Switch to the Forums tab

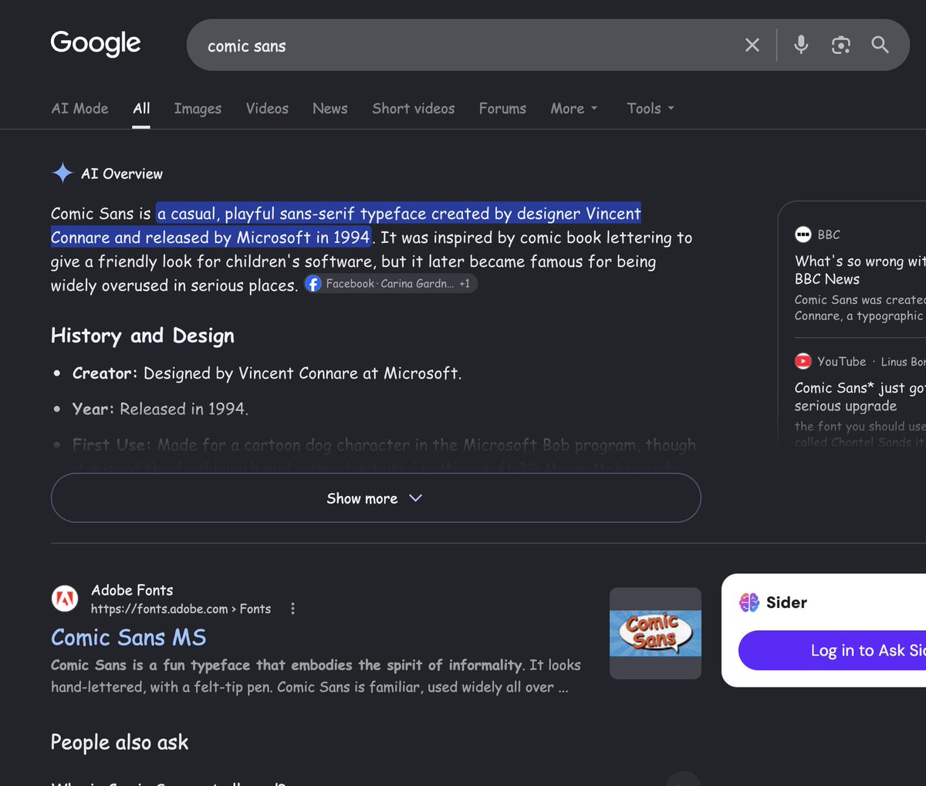tap(502, 109)
